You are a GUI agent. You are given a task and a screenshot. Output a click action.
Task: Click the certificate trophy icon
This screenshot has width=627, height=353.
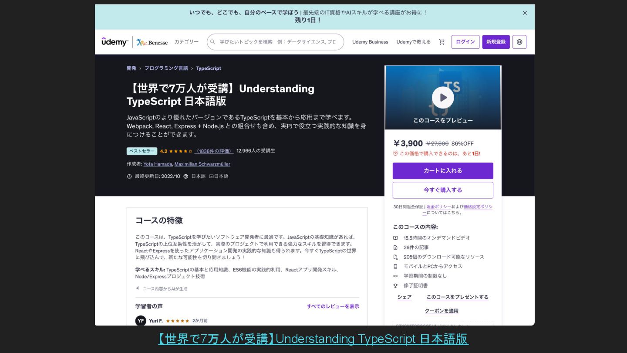(x=395, y=285)
